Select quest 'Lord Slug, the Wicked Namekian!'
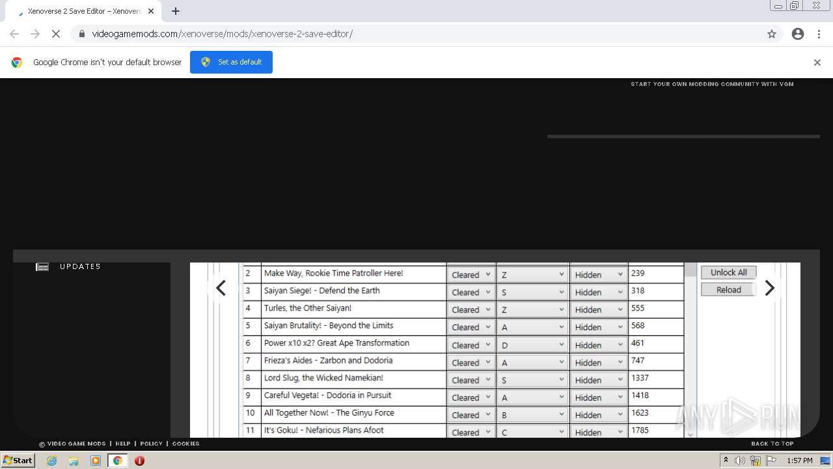The width and height of the screenshot is (833, 469). pos(323,378)
